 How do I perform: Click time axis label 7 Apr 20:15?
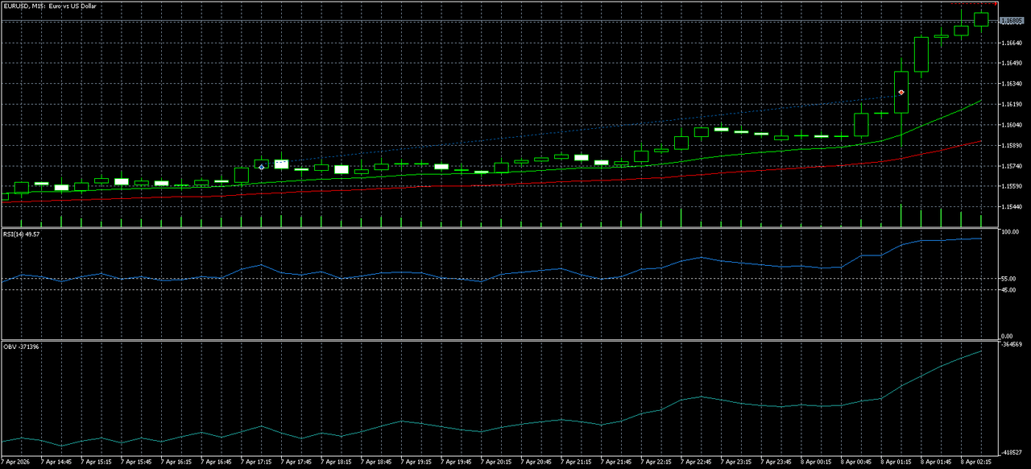point(498,463)
